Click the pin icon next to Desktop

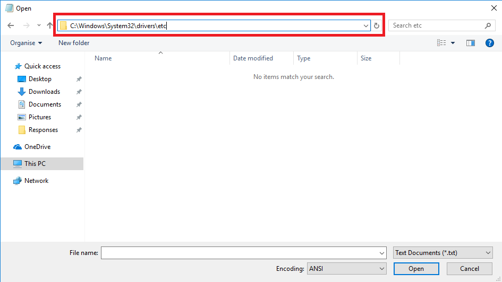coord(79,79)
